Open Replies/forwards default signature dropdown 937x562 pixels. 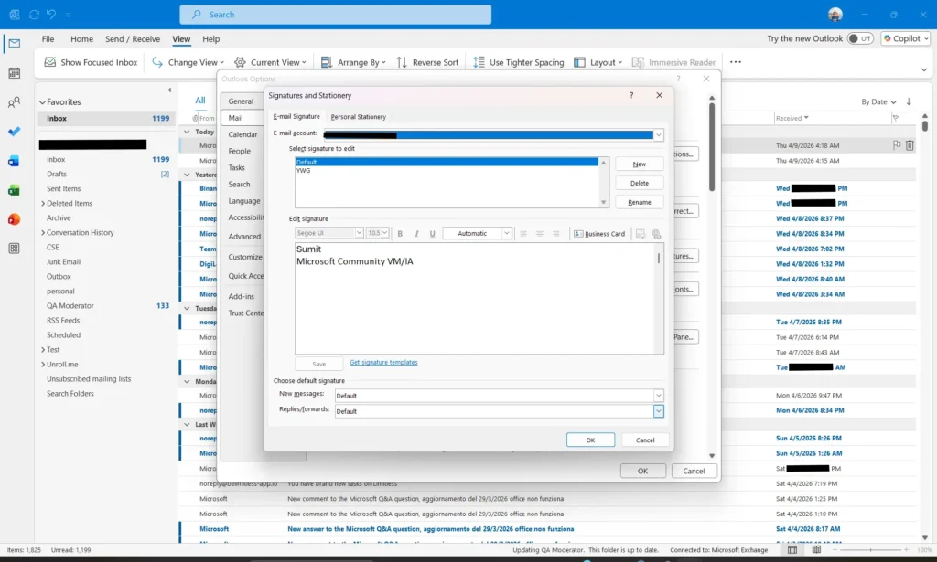point(659,411)
